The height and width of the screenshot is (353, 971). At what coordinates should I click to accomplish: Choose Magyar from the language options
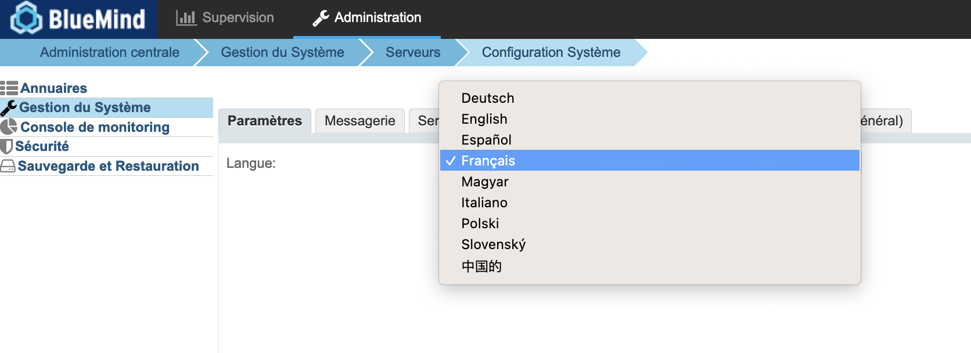(x=484, y=182)
